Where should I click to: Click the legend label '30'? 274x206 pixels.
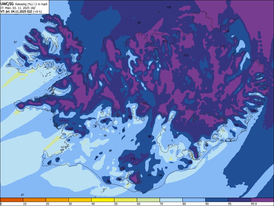tap(70, 204)
